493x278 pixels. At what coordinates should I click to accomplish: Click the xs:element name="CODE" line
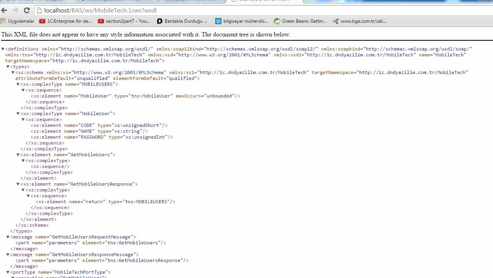click(99, 125)
